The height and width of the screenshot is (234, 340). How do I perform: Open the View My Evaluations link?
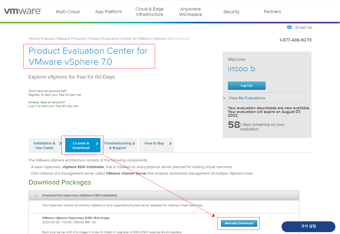[x=247, y=98]
